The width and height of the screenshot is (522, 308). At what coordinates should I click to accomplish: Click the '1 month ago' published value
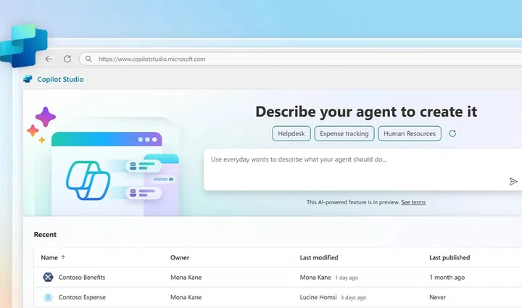(x=447, y=277)
